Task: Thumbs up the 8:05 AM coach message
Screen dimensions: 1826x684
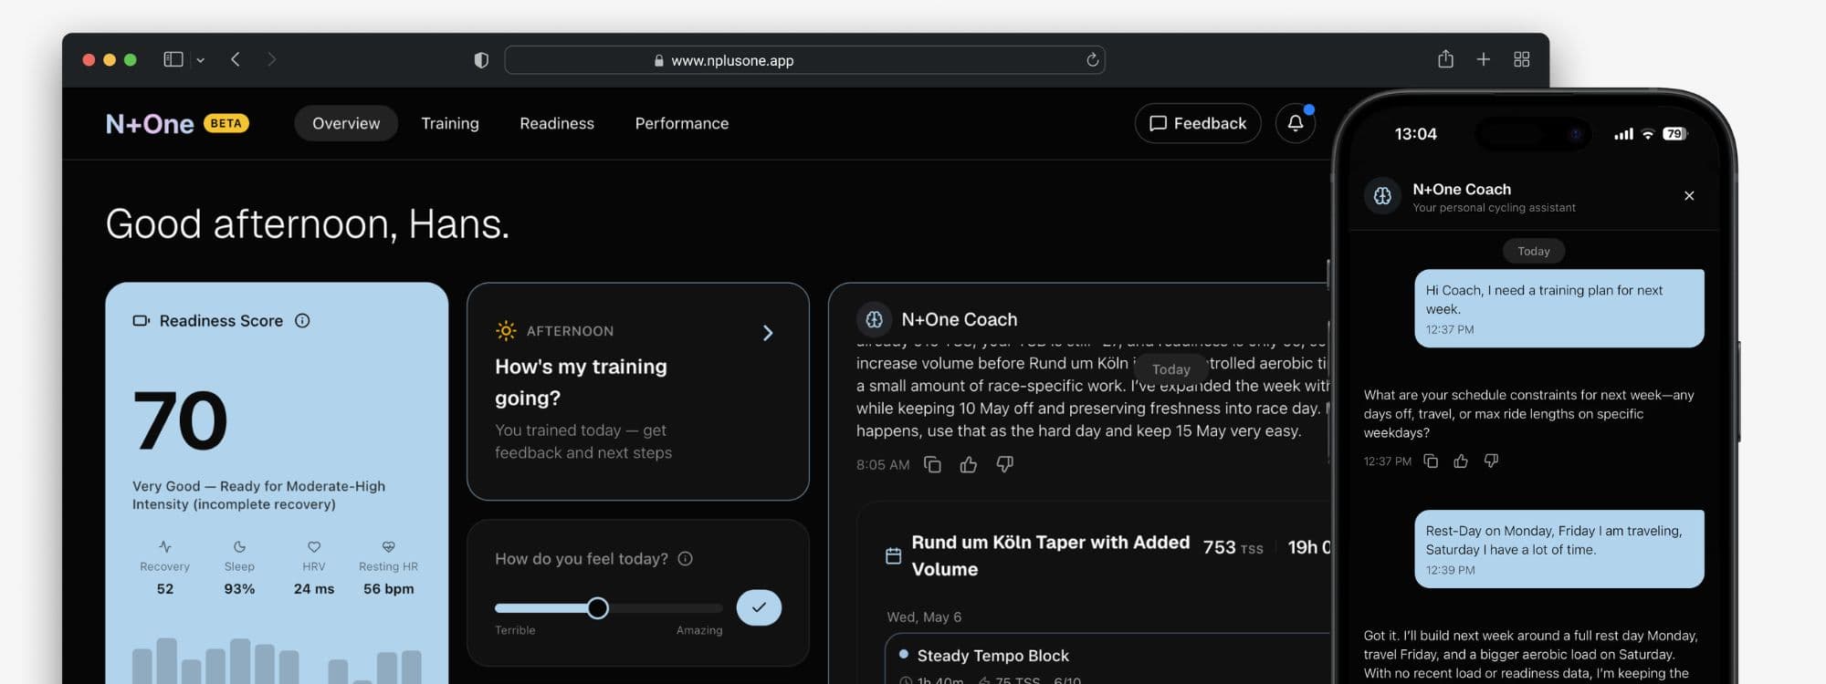Action: point(969,464)
